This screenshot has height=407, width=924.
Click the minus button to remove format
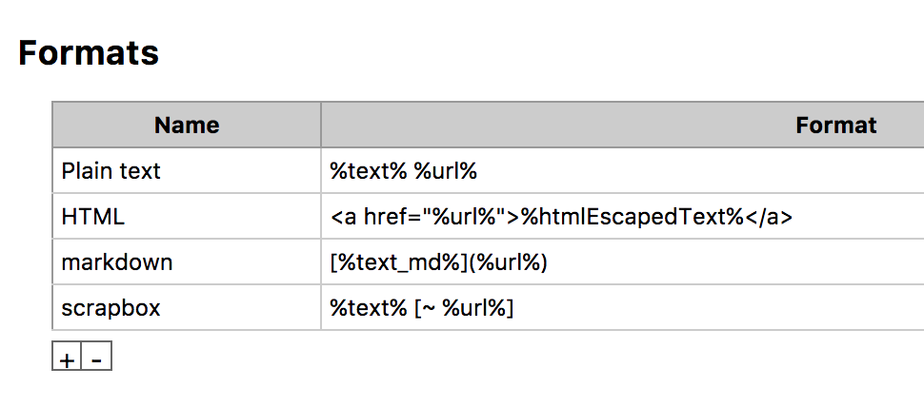point(96,357)
